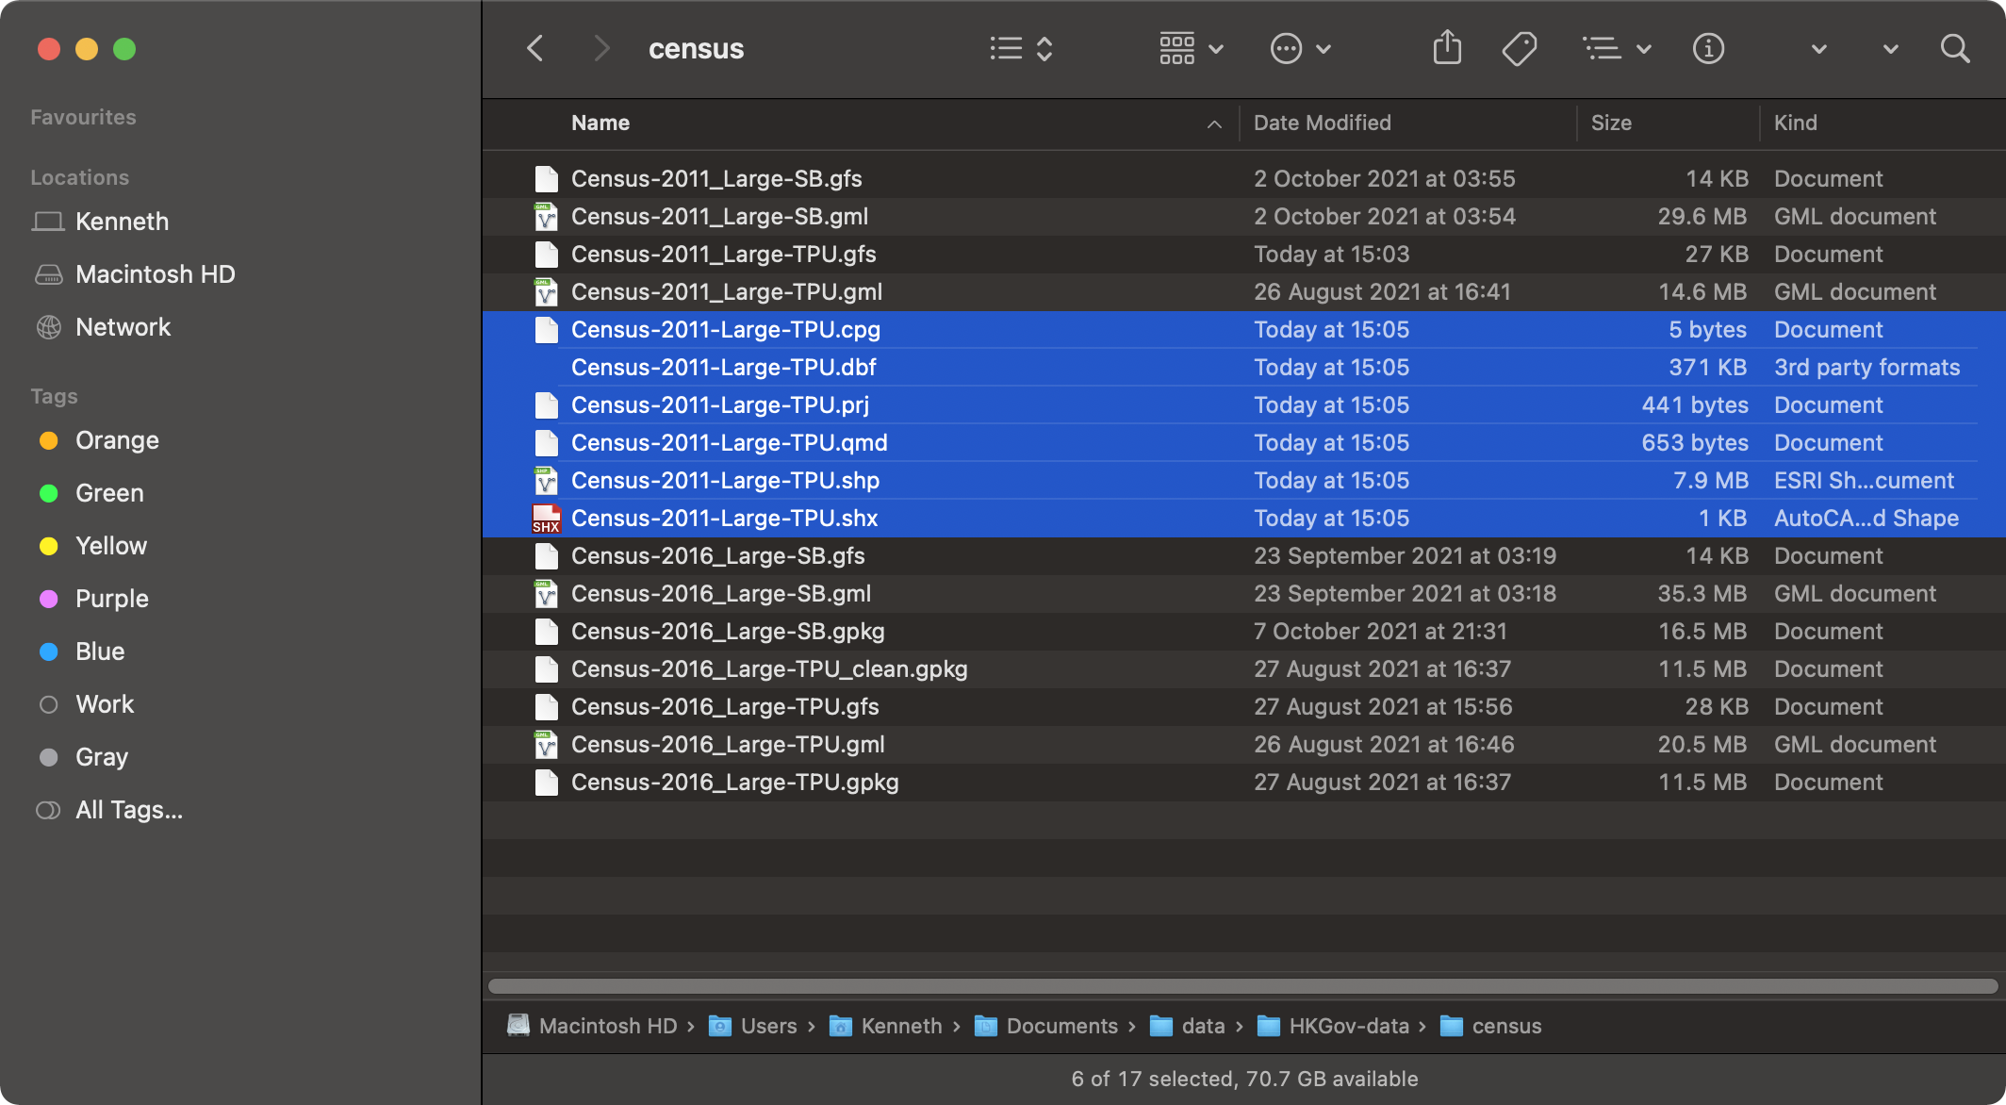Click the tag/label icon in the toolbar
Viewport: 2006px width, 1105px height.
point(1520,48)
